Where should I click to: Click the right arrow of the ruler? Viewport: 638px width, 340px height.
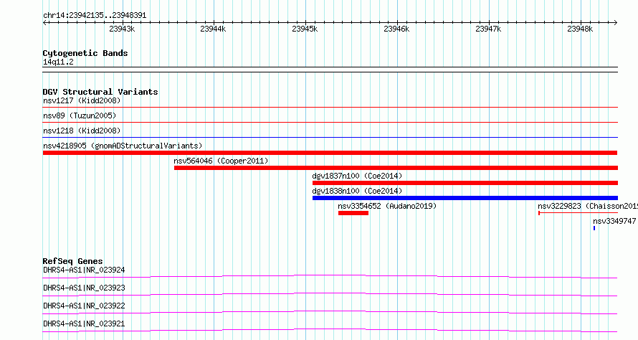tap(615, 23)
